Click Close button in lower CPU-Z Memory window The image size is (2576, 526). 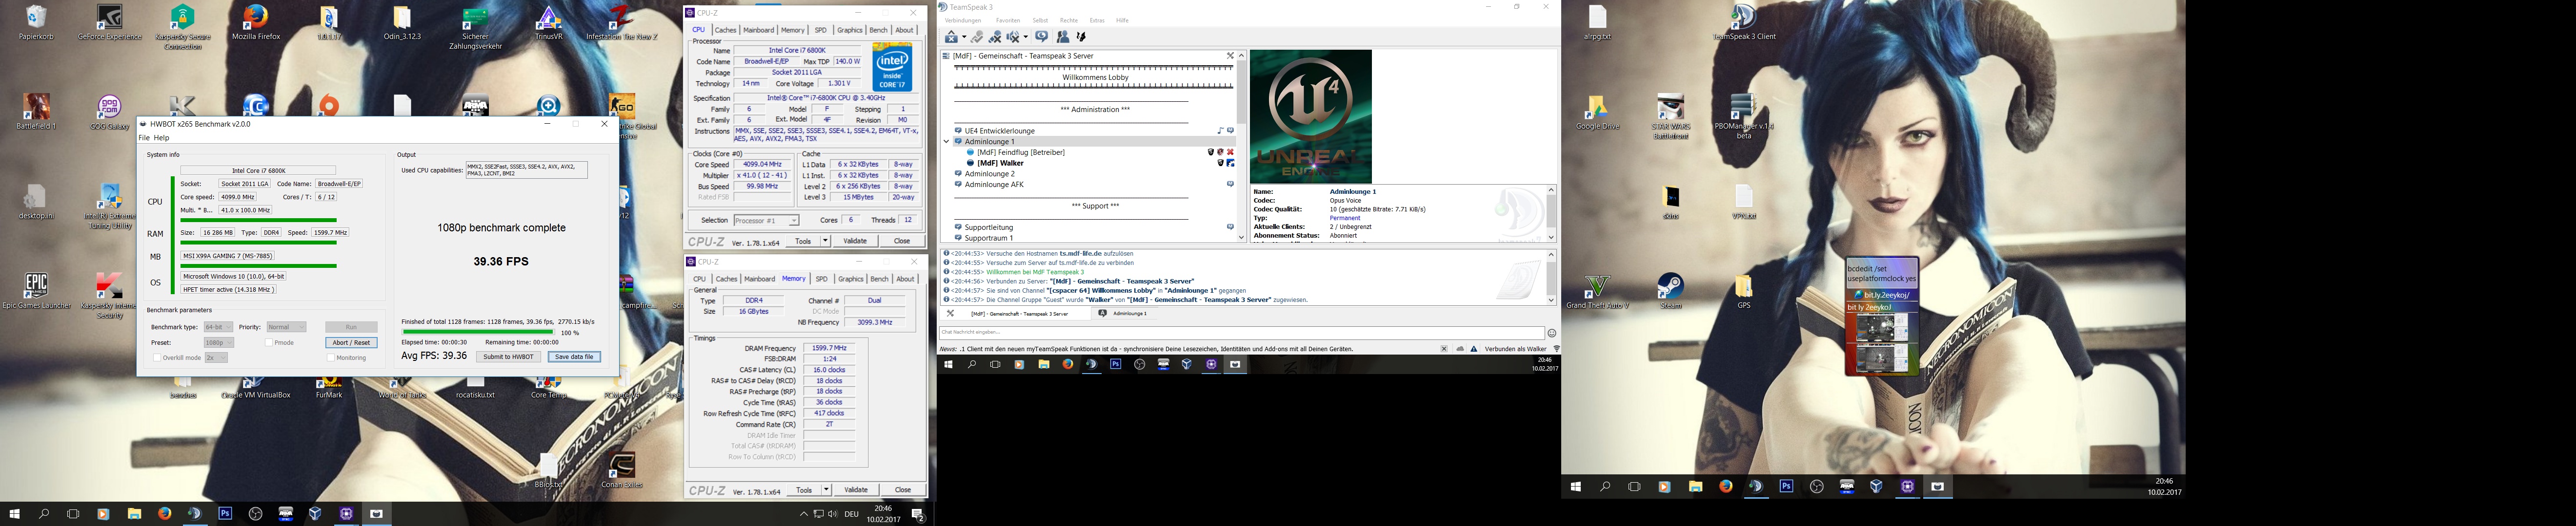point(903,490)
